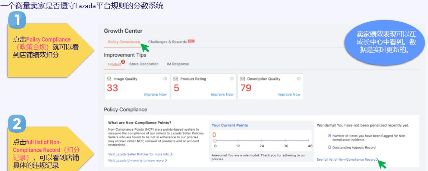
Task: Click the Improvement Tips heading
Action: pyautogui.click(x=125, y=55)
